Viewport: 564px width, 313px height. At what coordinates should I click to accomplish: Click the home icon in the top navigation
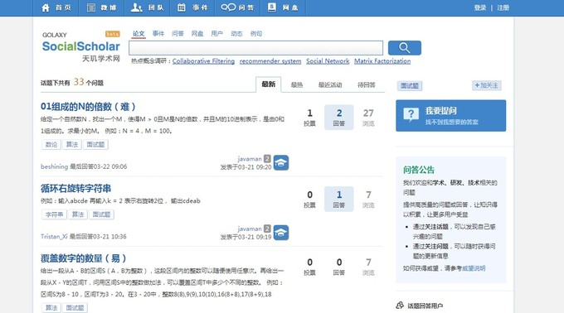point(46,7)
